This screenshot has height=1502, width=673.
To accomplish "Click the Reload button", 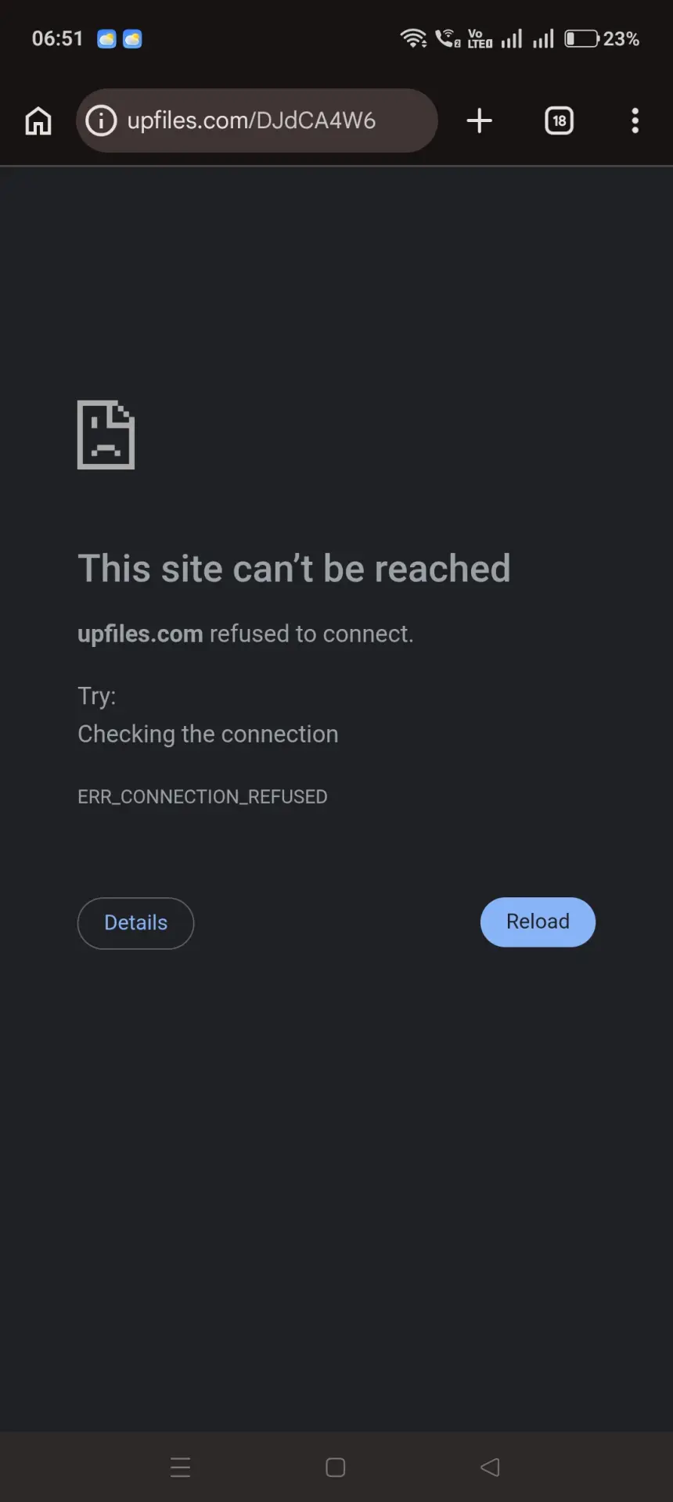I will tap(538, 922).
